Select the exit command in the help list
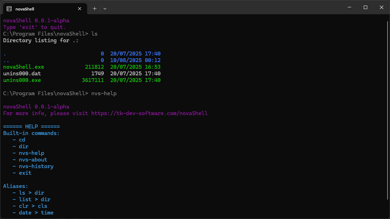This screenshot has height=219, width=390. coord(25,173)
